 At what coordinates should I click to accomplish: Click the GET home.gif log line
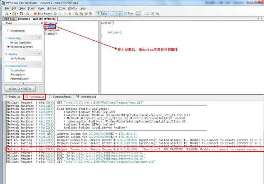click(75, 103)
